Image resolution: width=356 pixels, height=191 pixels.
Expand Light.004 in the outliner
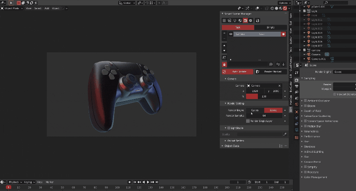[305, 33]
